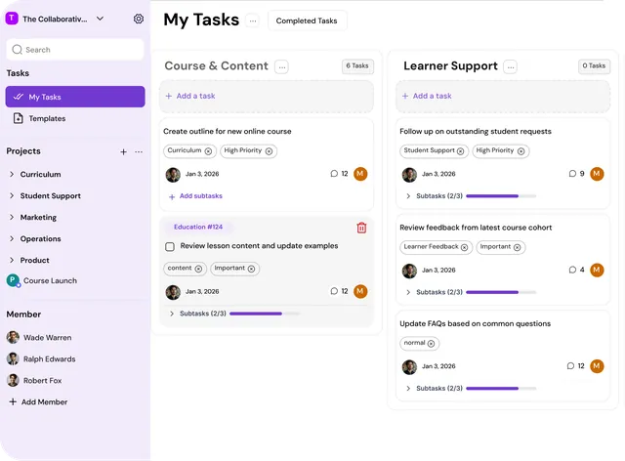This screenshot has width=625, height=461.
Task: Expand subtasks of Review lesson content task
Action: 172,314
